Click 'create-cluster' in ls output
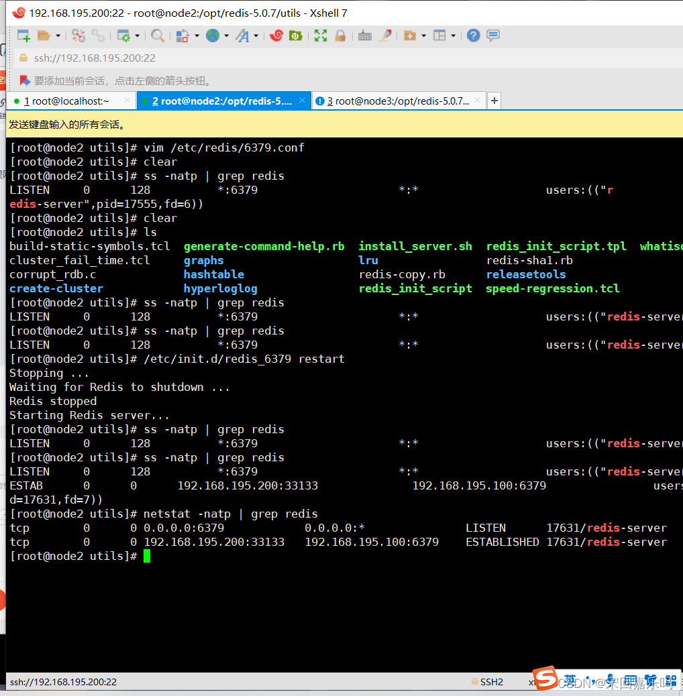 56,288
